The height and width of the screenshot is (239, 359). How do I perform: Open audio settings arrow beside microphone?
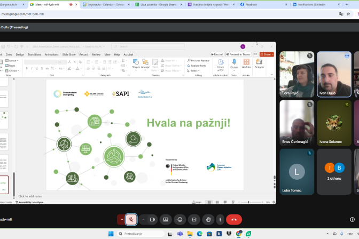(x=122, y=219)
